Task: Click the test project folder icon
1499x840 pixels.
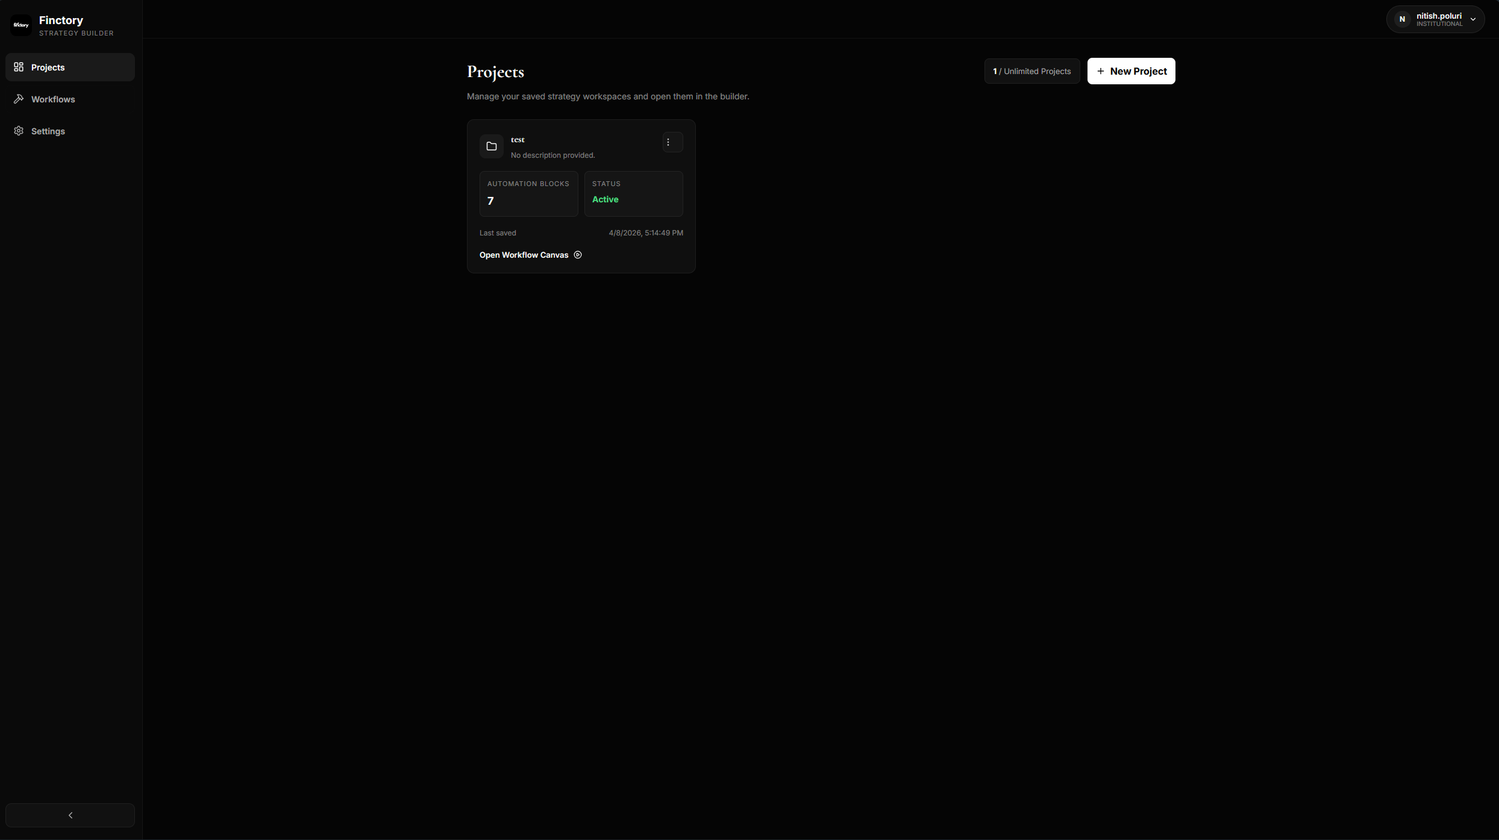Action: [492, 146]
